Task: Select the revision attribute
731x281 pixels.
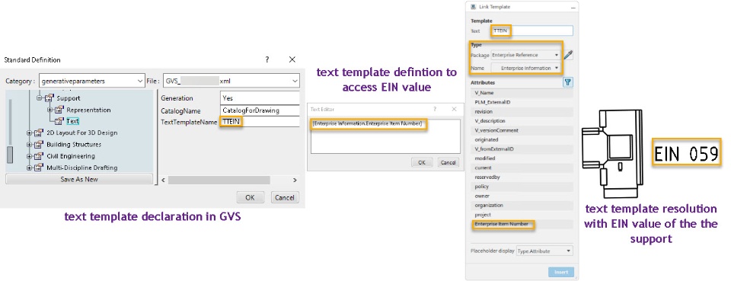Action: click(522, 111)
